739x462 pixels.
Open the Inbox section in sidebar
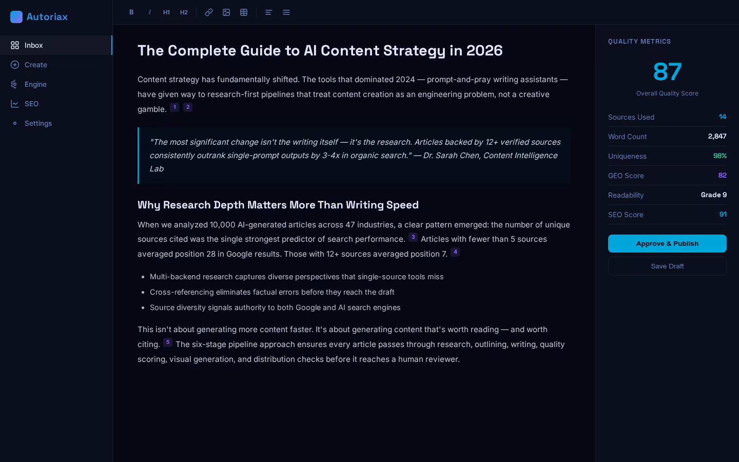(x=34, y=45)
